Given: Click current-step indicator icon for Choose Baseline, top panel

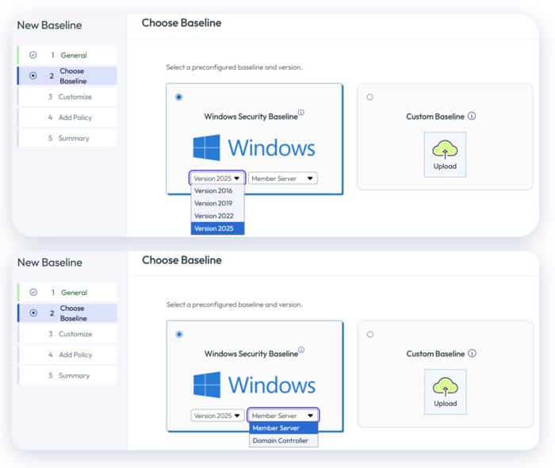Looking at the screenshot, I should 33,75.
